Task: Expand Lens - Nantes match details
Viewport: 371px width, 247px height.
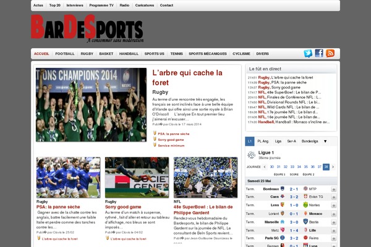Action: coord(334,206)
